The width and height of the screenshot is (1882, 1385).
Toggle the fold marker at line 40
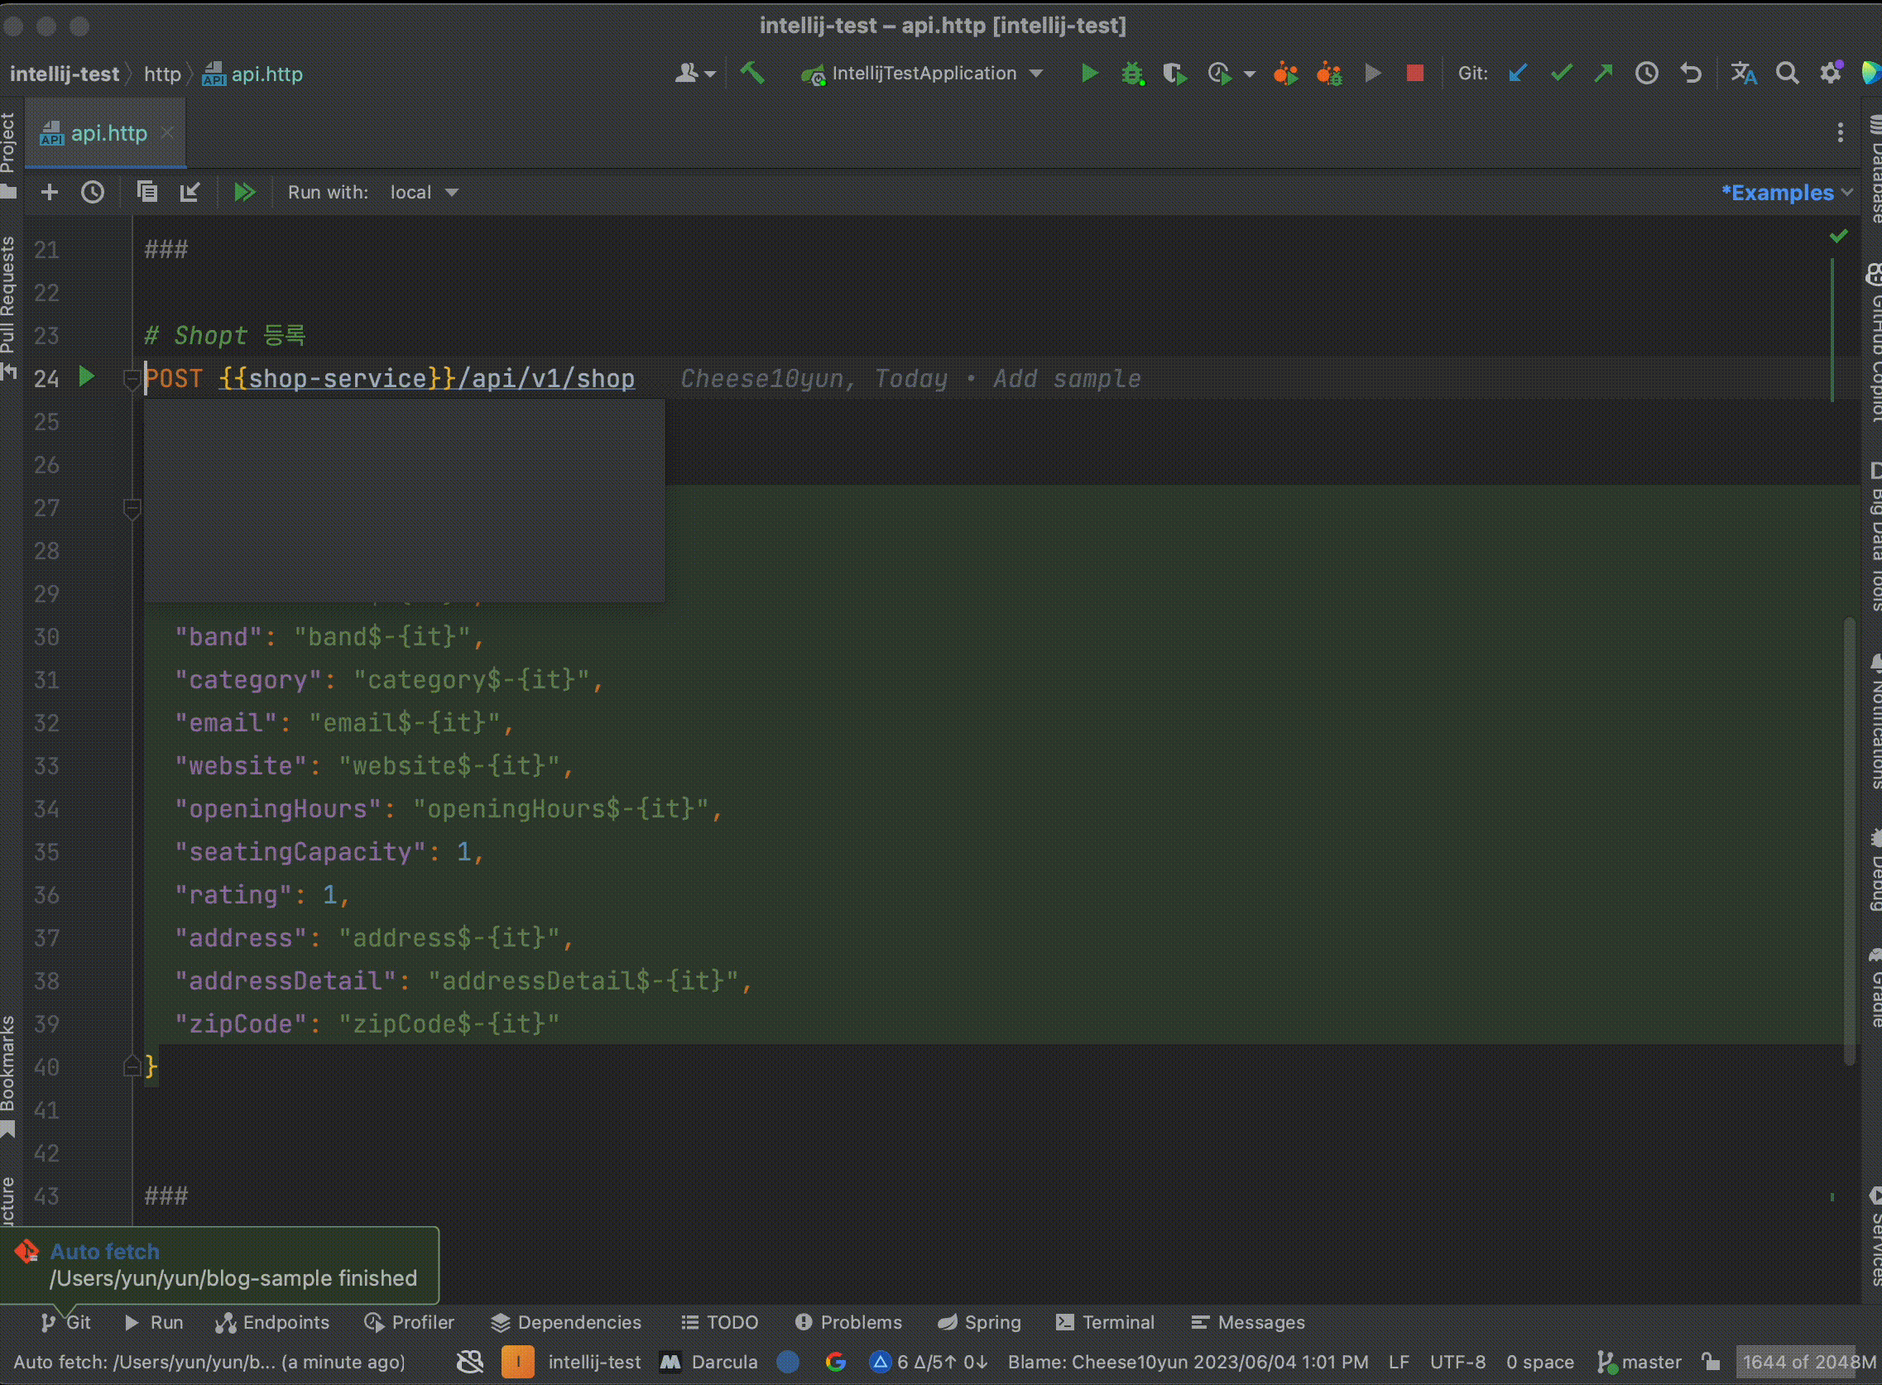(132, 1066)
